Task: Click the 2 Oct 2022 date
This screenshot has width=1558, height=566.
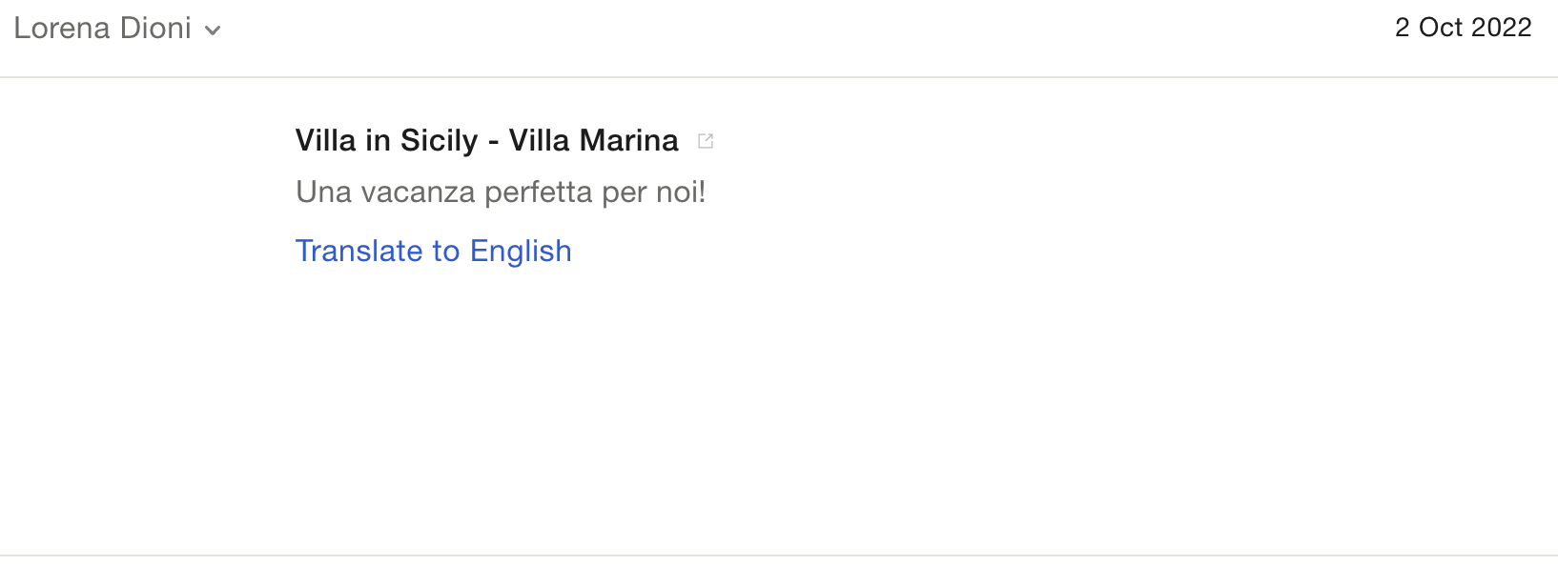Action: (x=1463, y=28)
